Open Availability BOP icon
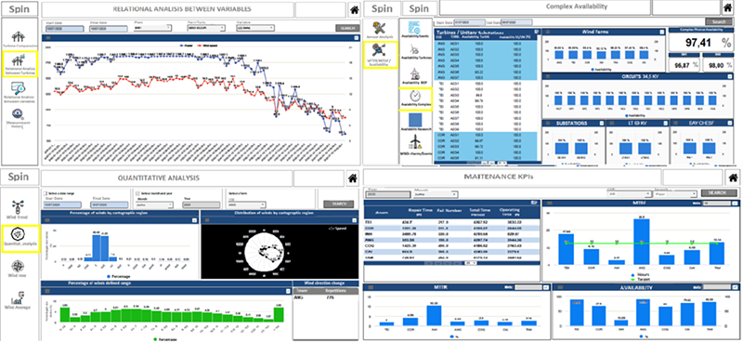Image resolution: width=743 pixels, height=342 pixels. coord(415,73)
